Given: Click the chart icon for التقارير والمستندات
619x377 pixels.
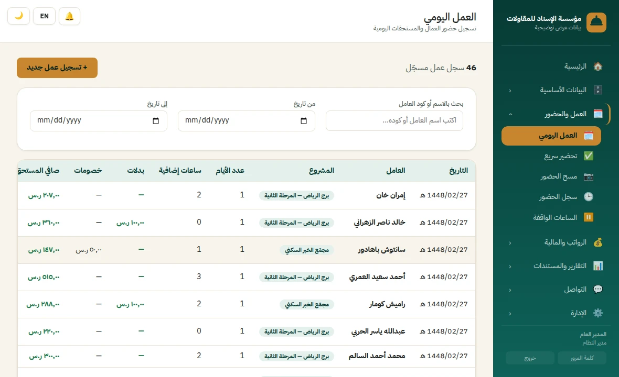Looking at the screenshot, I should [x=597, y=266].
